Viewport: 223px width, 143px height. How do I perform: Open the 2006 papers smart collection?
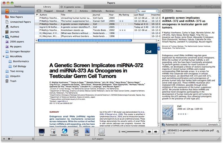pos(17,42)
